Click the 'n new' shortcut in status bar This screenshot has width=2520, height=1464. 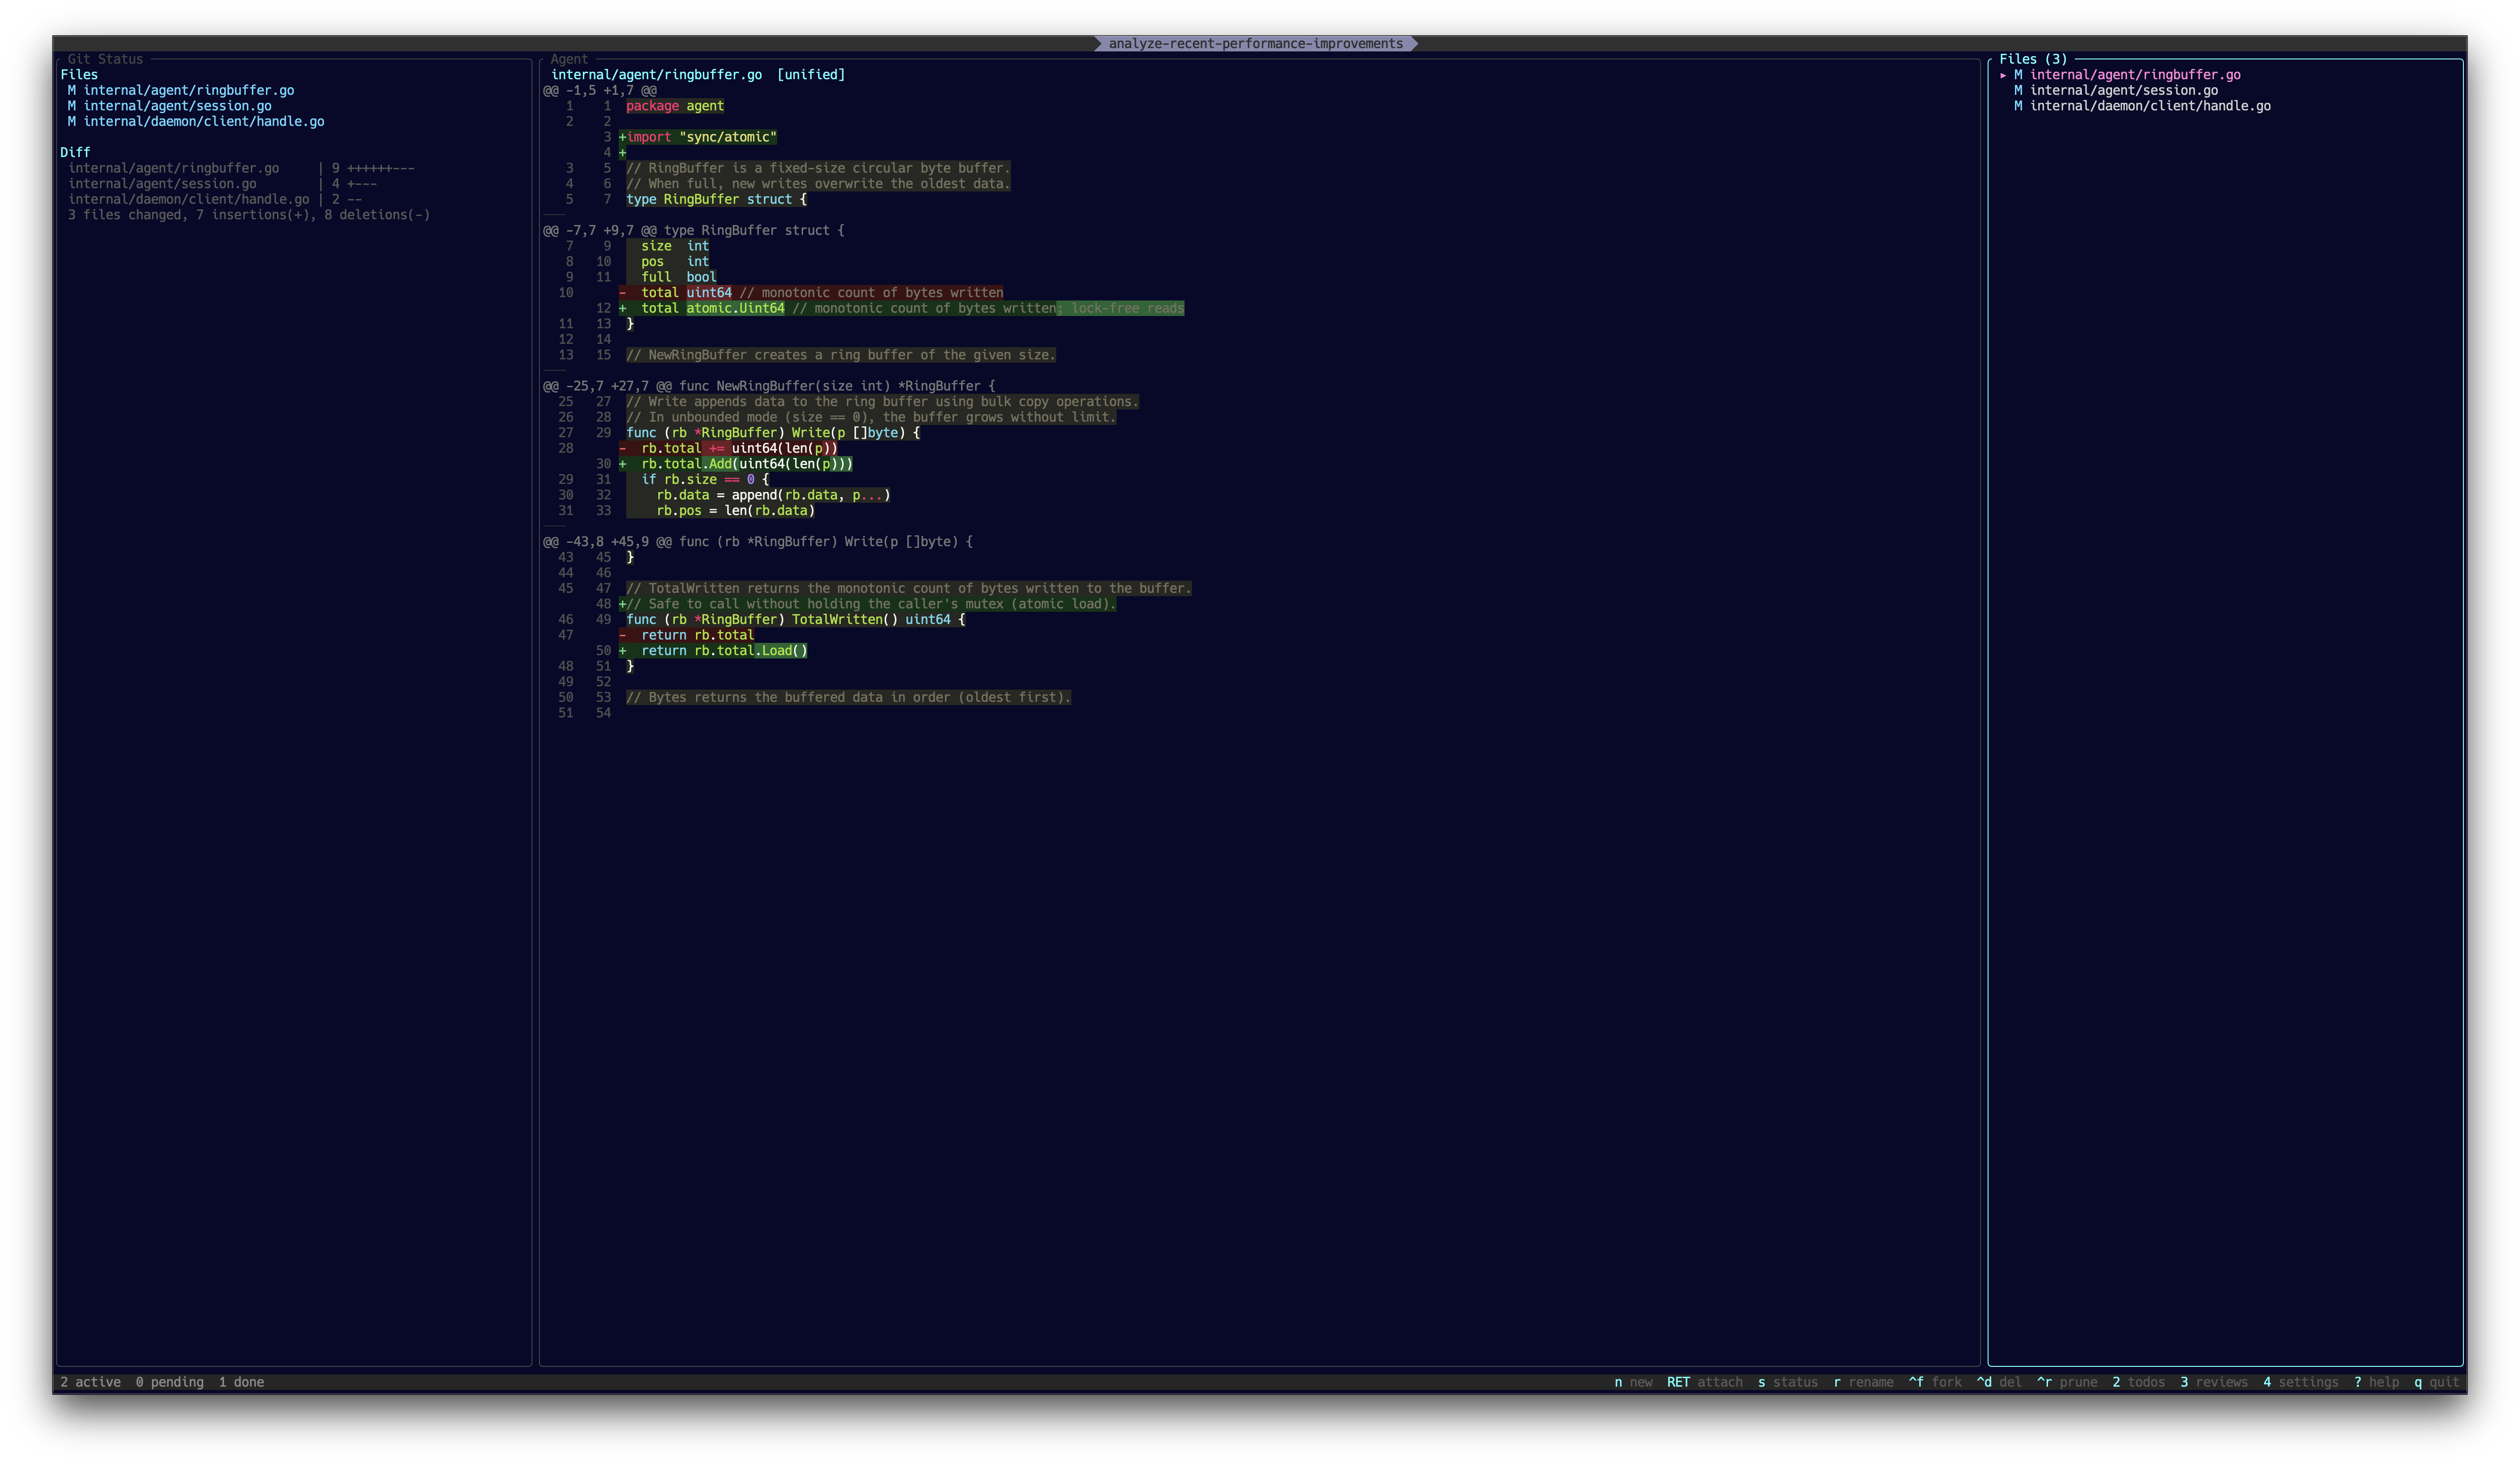(1633, 1382)
